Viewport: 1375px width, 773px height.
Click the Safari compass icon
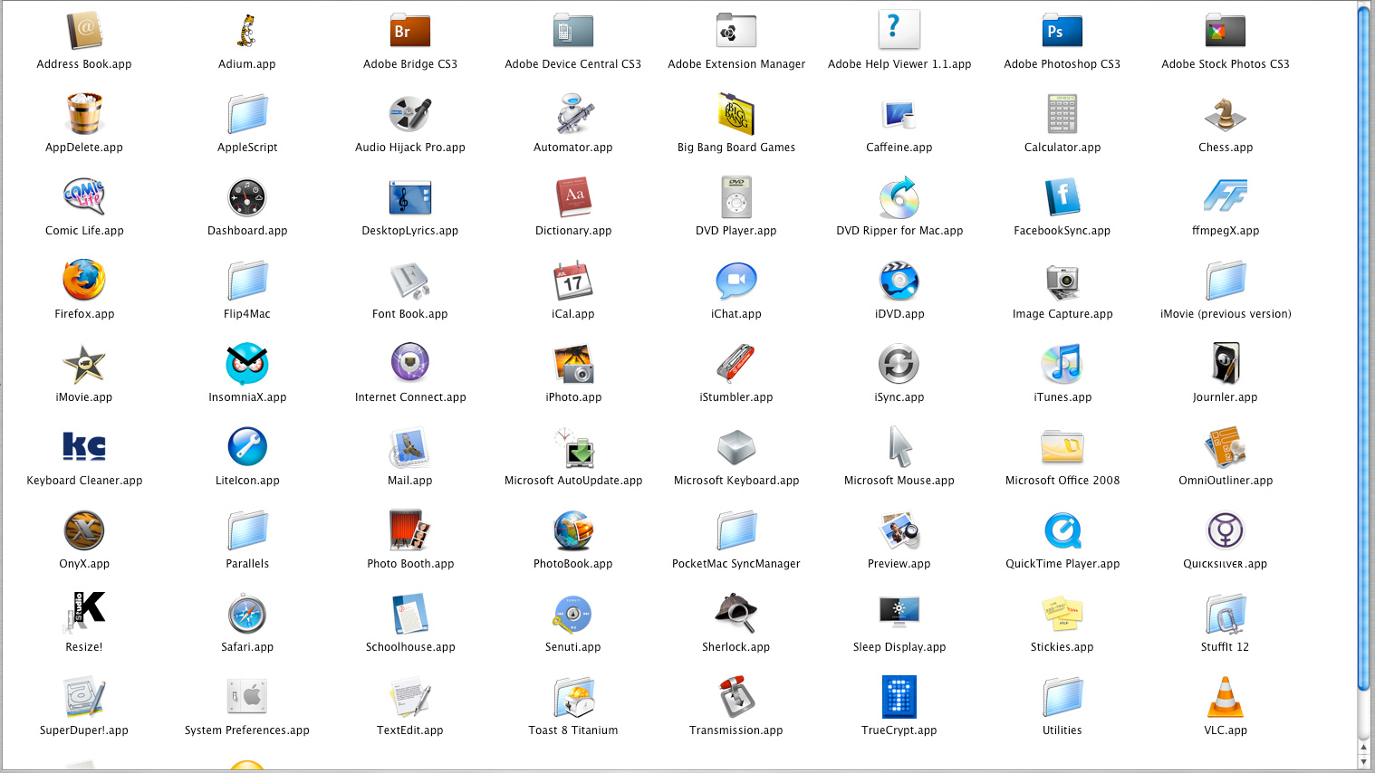(x=247, y=614)
